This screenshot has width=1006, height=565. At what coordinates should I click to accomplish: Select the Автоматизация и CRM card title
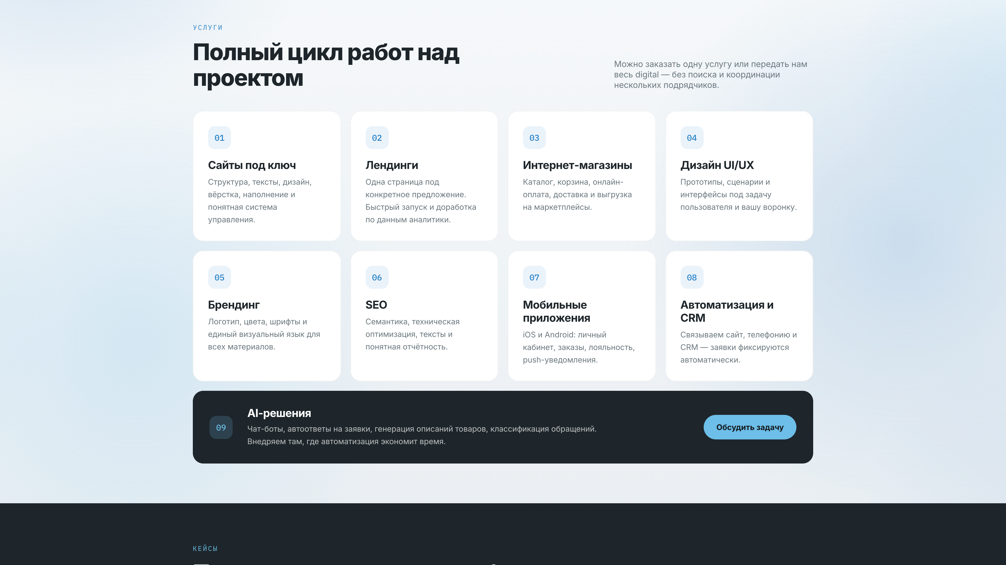(727, 311)
